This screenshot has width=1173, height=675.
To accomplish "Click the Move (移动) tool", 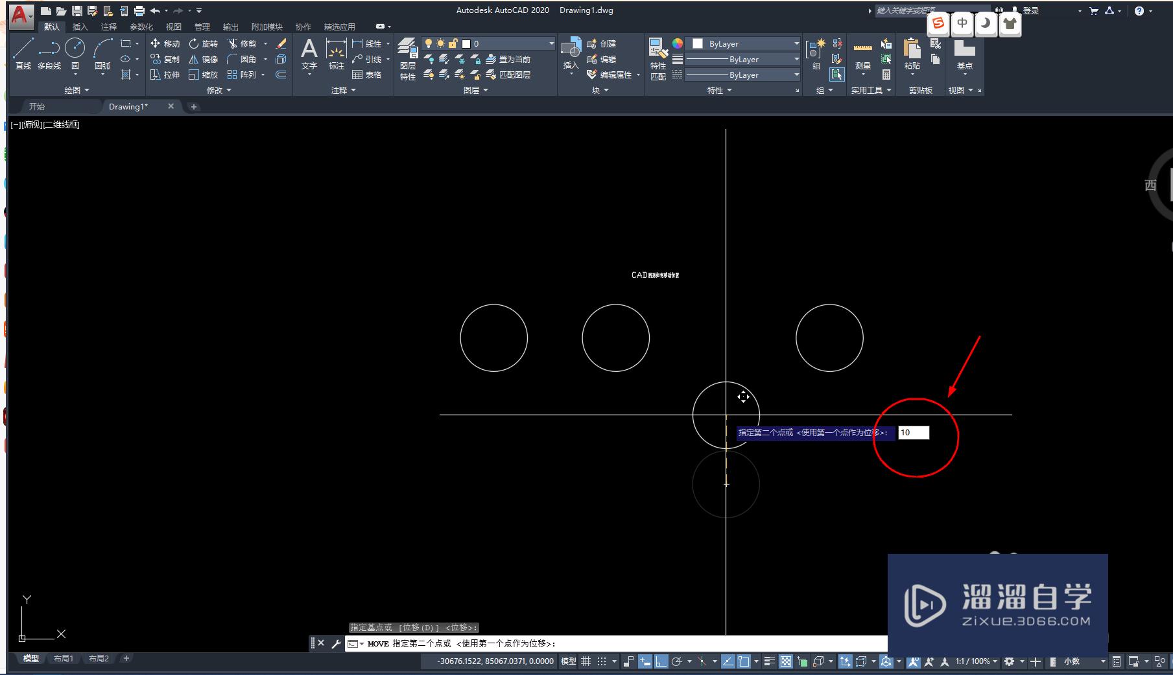I will [x=165, y=43].
